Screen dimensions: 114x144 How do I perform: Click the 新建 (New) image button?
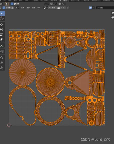pyautogui.click(x=52, y=8)
